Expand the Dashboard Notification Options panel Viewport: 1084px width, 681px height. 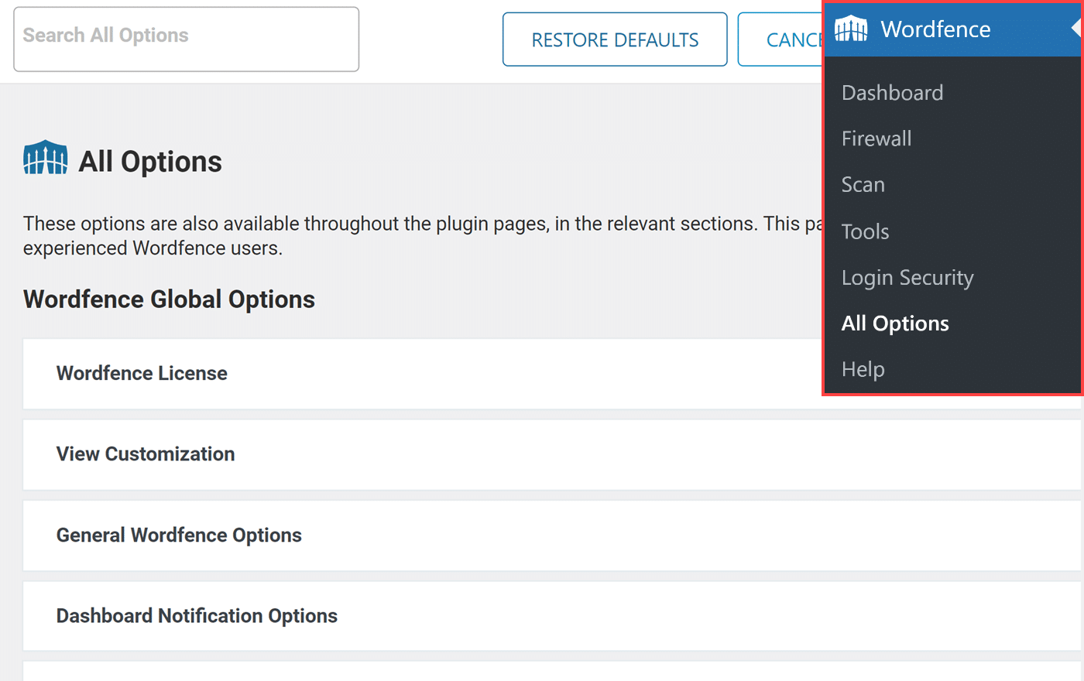[197, 616]
